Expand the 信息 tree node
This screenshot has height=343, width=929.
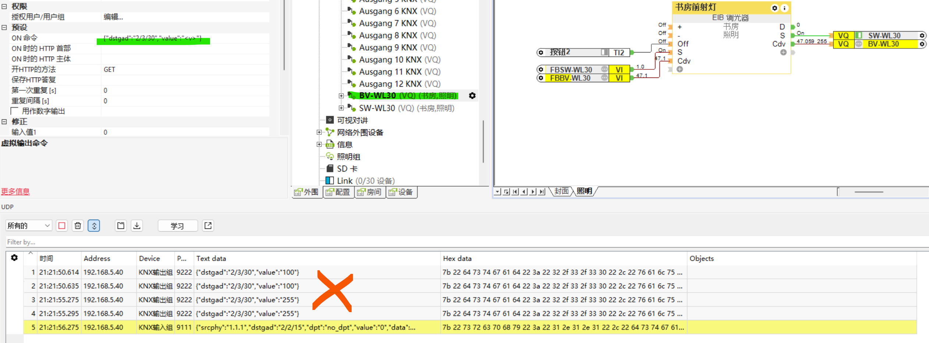(319, 144)
